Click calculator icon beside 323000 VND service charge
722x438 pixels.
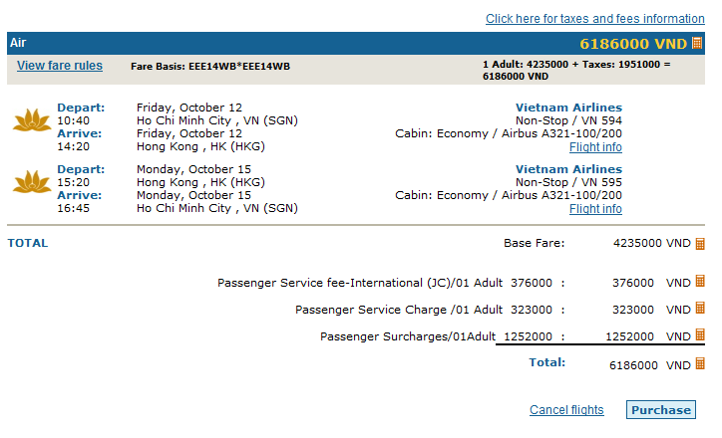point(700,308)
